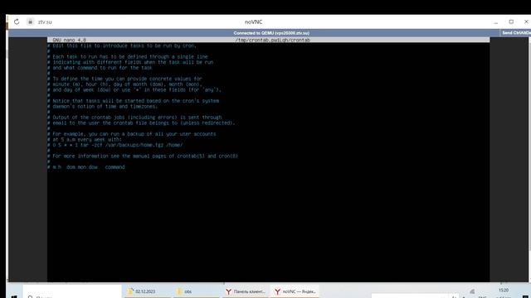Click the padlock site security icon
This screenshot has height=298, width=531.
point(30,22)
